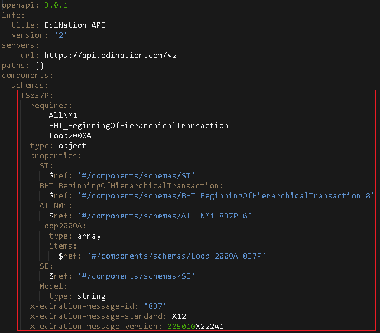This screenshot has height=333, width=380.
Task: Click the openapi version value 3.0.1
Action: coord(56,5)
